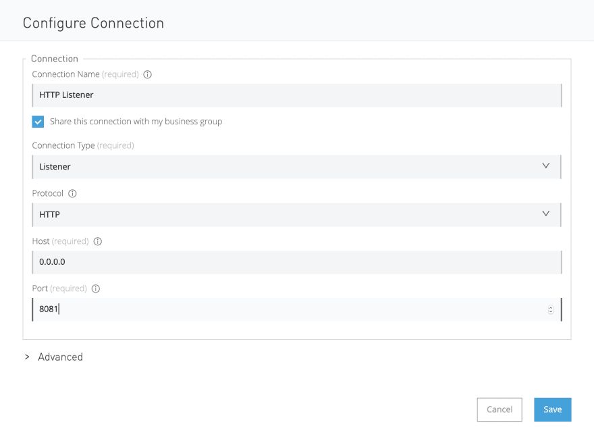Click the chevron arrow in Connection Type field
Image resolution: width=594 pixels, height=429 pixels.
tap(545, 166)
